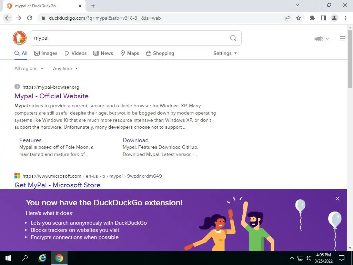Open the Windows notification center
Screen dimensions: 353x265
click(x=342, y=258)
